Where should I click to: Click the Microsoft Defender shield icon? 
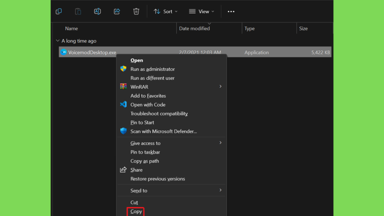(123, 131)
